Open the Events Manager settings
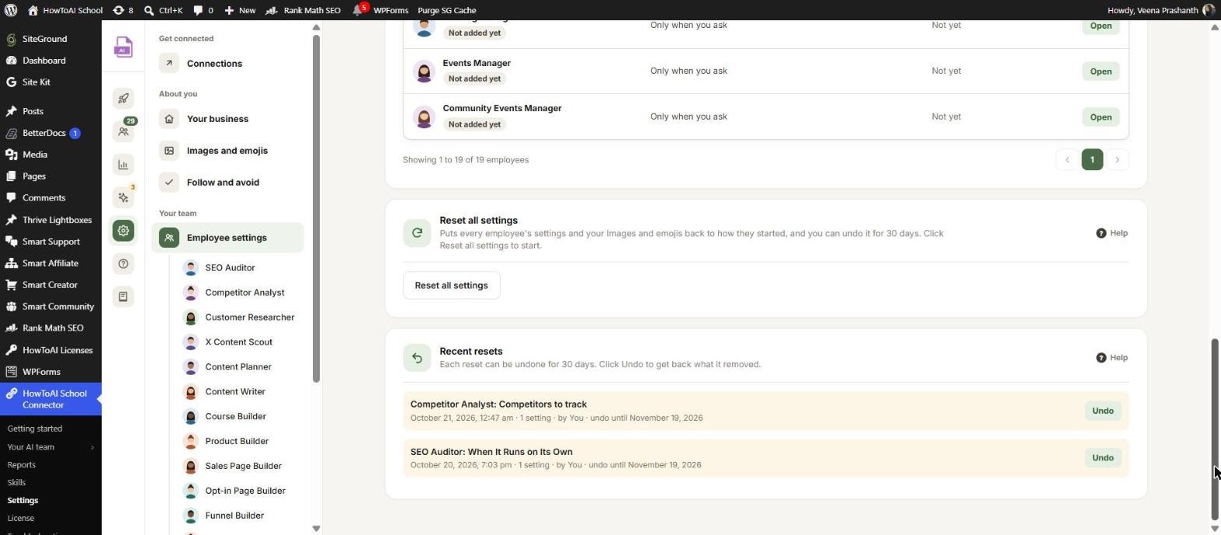Viewport: 1221px width, 535px height. pyautogui.click(x=1100, y=72)
